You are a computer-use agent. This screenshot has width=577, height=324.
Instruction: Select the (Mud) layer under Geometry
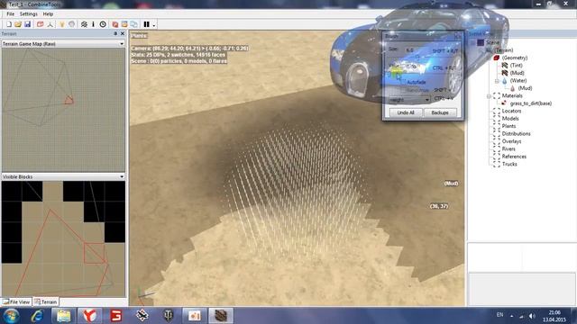517,73
